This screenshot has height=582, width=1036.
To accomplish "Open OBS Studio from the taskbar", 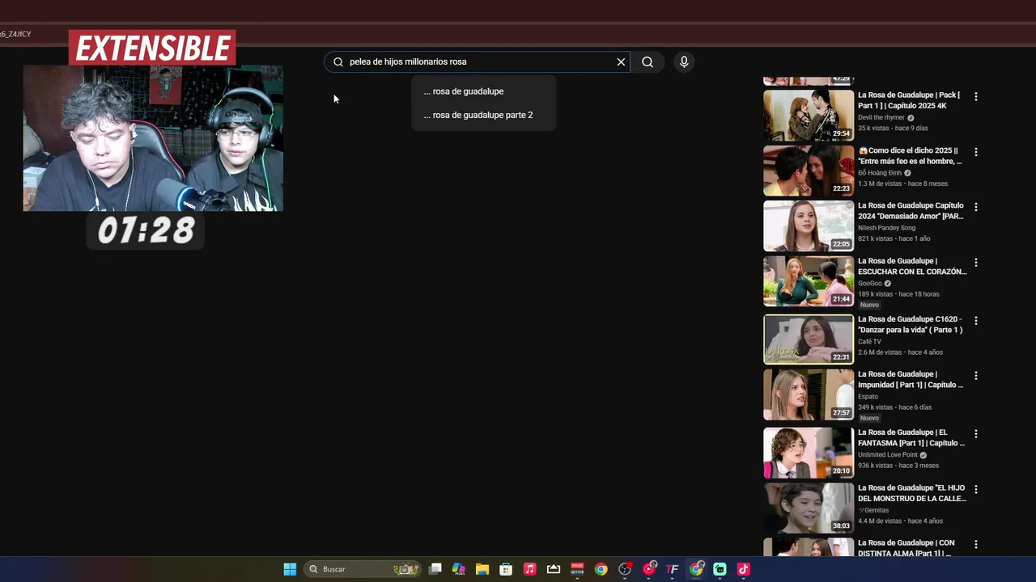I will tap(625, 569).
